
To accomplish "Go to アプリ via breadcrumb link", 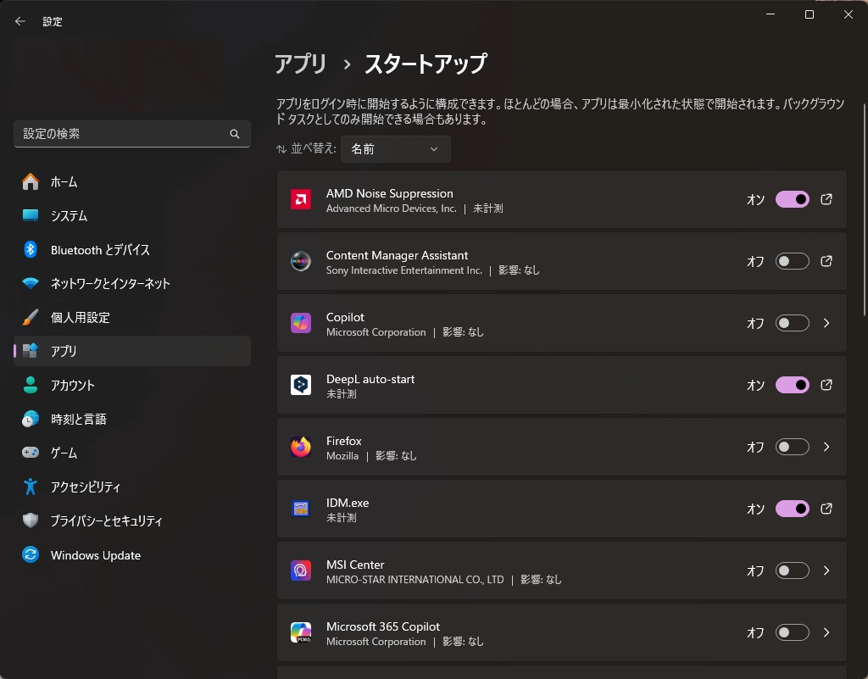I will click(301, 64).
